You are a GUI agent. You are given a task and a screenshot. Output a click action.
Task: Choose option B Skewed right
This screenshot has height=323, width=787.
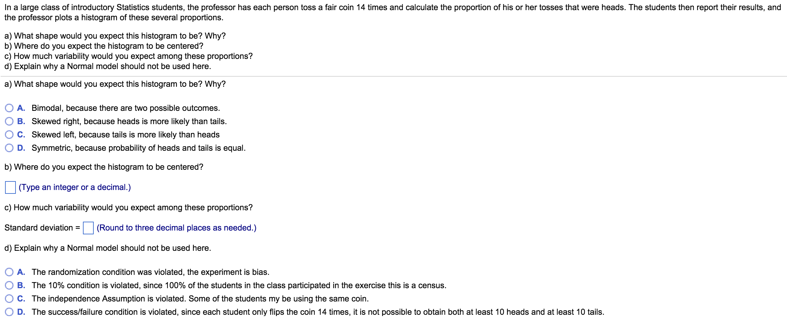click(9, 122)
